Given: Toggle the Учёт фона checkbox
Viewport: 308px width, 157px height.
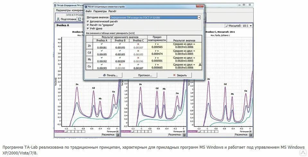Looking at the screenshot, I should 88,29.
